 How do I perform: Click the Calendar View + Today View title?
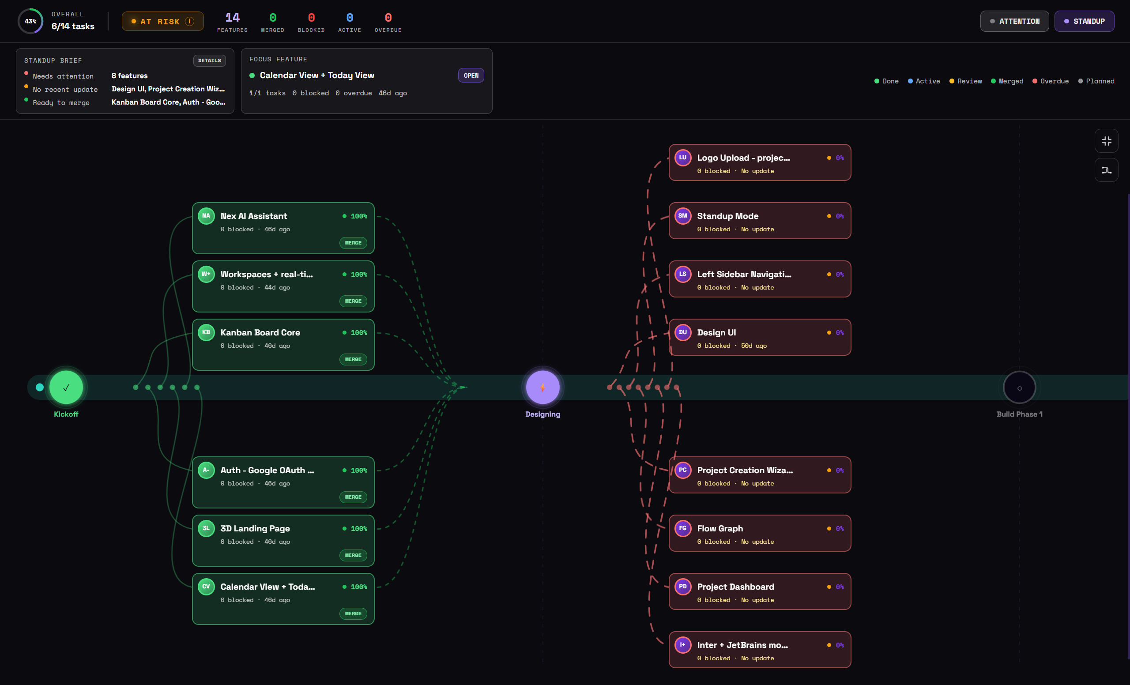(x=317, y=75)
